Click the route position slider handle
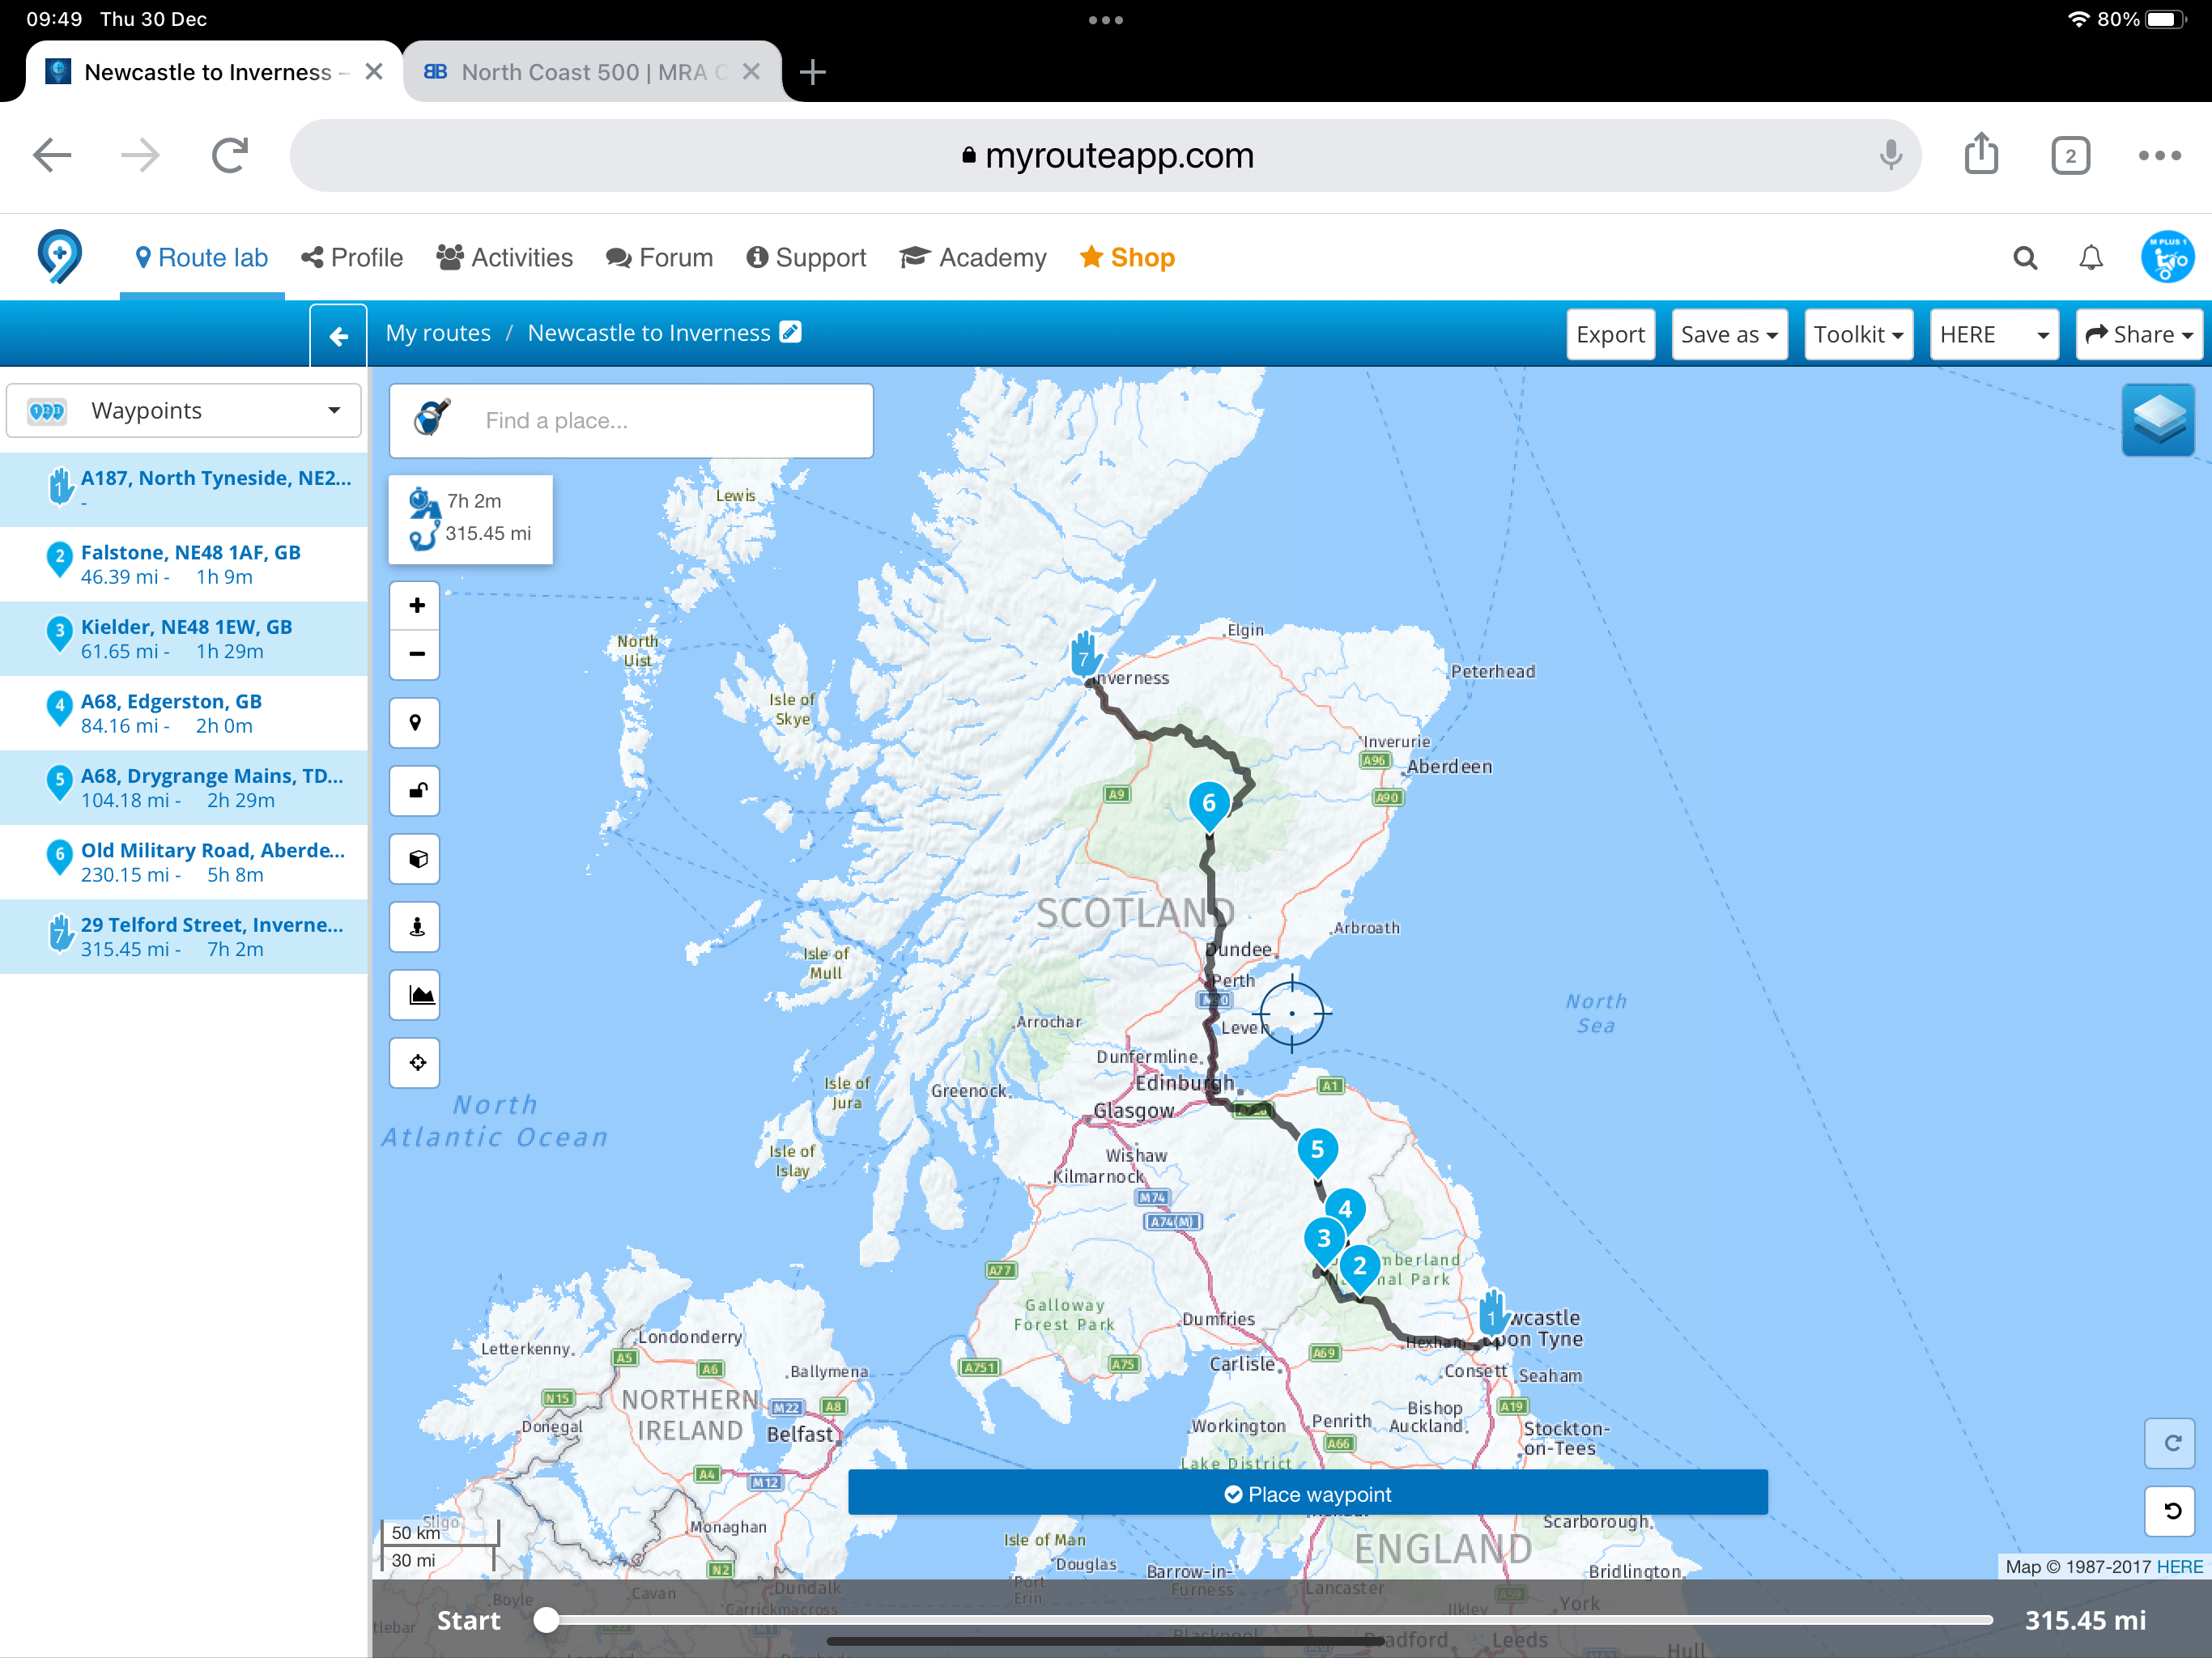The height and width of the screenshot is (1658, 2212). tap(546, 1620)
